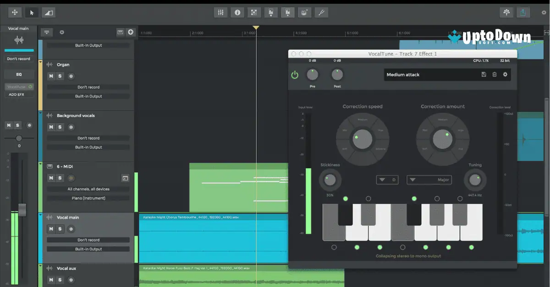The height and width of the screenshot is (287, 550).
Task: Click the ADD EFX button
Action: [x=18, y=94]
